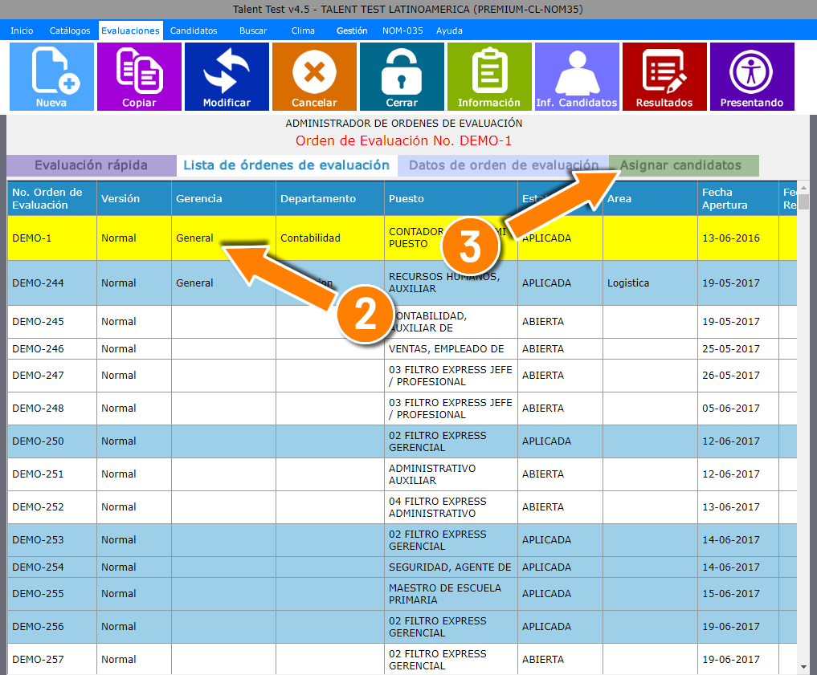The image size is (817, 675).
Task: Click 04 FILTRO EXPRESS ADMINISTRATIVO cell
Action: pyautogui.click(x=451, y=507)
